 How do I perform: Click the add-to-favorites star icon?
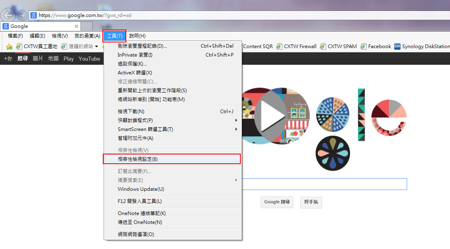pos(9,46)
